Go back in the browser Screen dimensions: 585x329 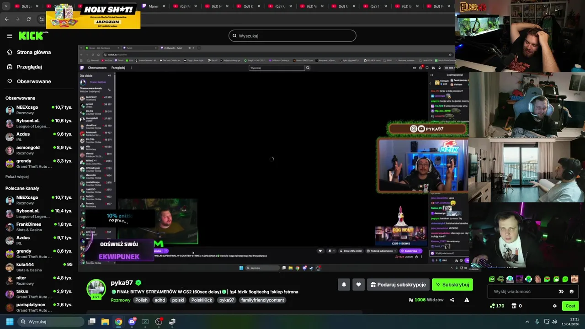(6, 19)
